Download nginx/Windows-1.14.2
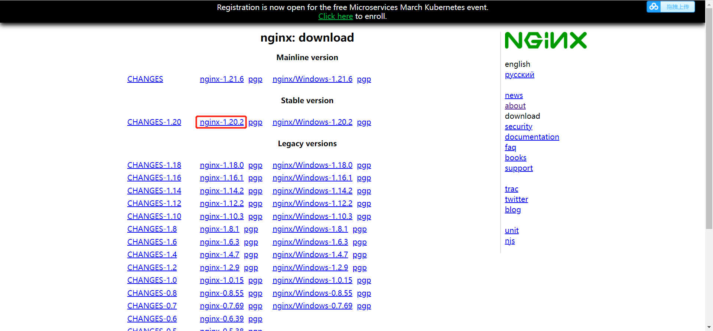Viewport: 713px width, 331px height. [x=312, y=191]
